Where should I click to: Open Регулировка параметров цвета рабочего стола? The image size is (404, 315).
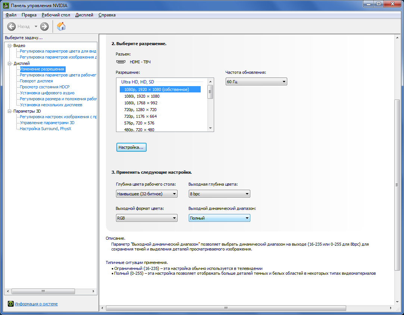coord(58,75)
